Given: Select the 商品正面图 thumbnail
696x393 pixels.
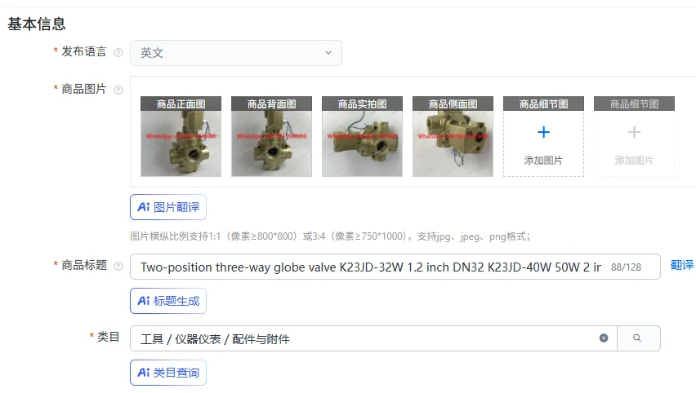Looking at the screenshot, I should [181, 136].
